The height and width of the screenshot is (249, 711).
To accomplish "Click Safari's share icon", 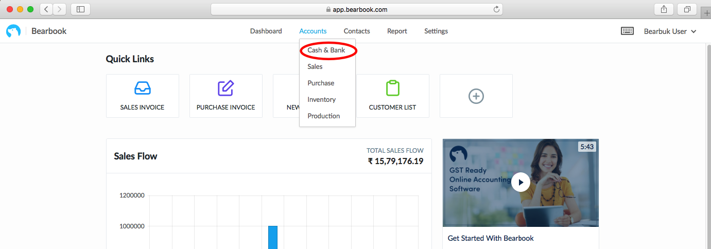I will click(x=664, y=9).
